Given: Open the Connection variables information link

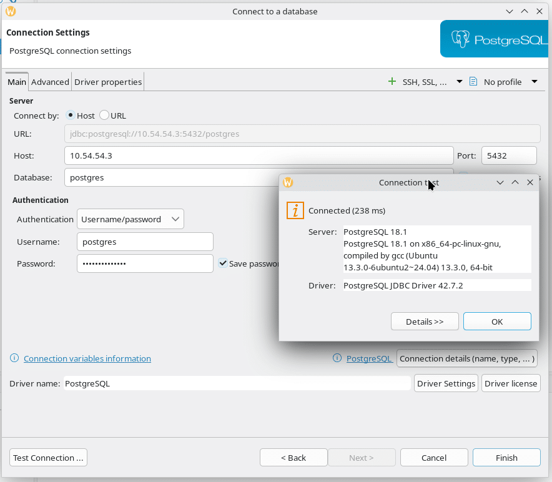Looking at the screenshot, I should (x=87, y=358).
